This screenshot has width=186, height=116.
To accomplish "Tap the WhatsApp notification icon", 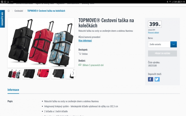I will coord(5,2).
